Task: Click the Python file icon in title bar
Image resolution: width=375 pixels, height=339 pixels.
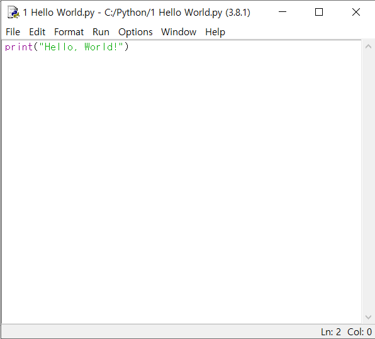Action: (x=13, y=12)
